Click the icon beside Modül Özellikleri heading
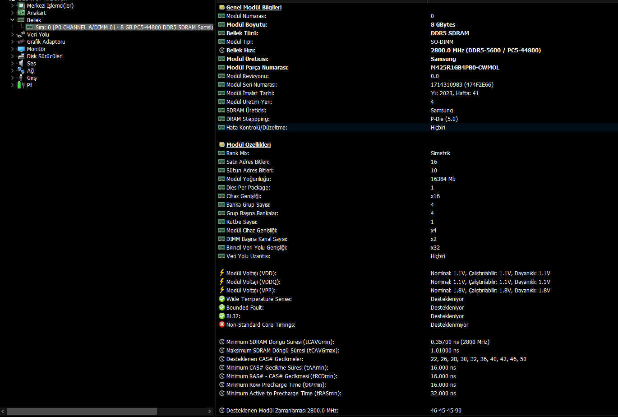The height and width of the screenshot is (417, 618). click(221, 145)
